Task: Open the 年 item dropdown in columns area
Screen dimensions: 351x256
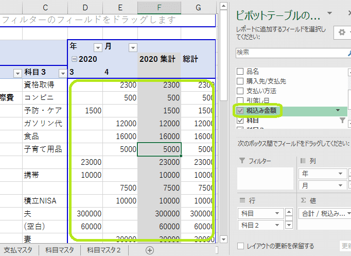Action: 340,174
